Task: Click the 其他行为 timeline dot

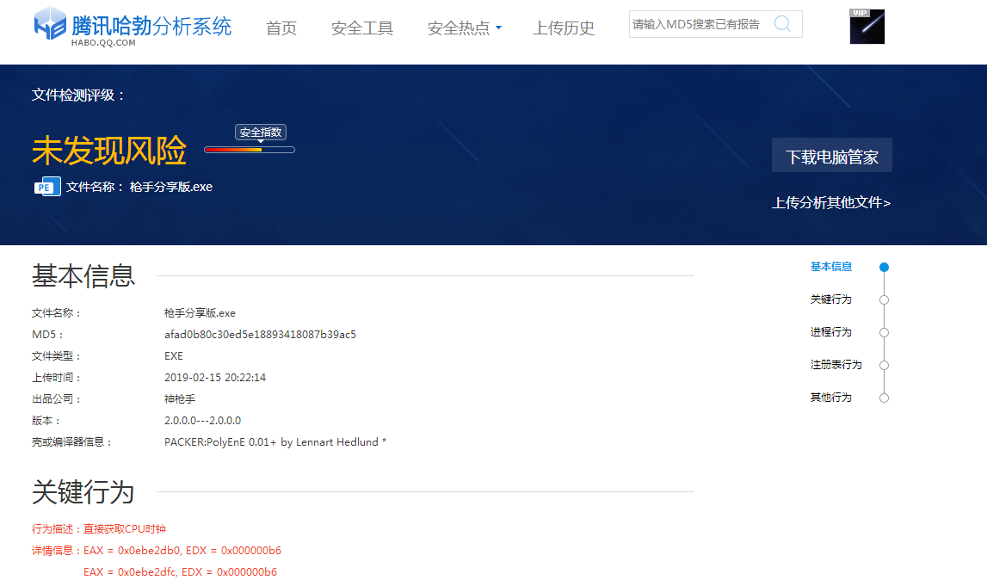Action: (884, 398)
